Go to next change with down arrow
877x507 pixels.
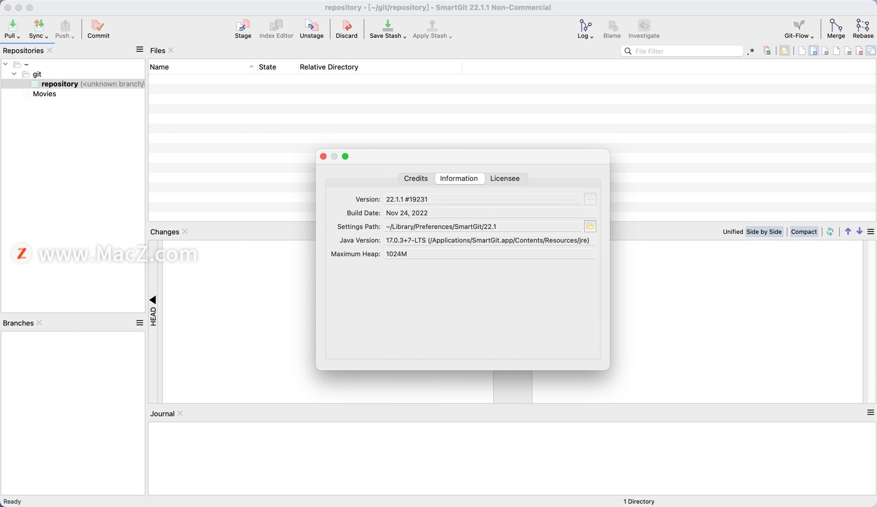[860, 232]
